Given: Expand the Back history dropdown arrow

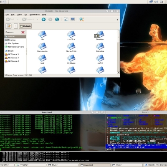Looking at the screenshot, I should click(x=18, y=19).
